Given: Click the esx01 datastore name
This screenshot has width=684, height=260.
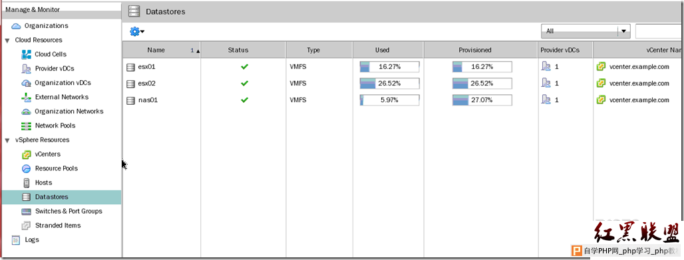Looking at the screenshot, I should [146, 67].
